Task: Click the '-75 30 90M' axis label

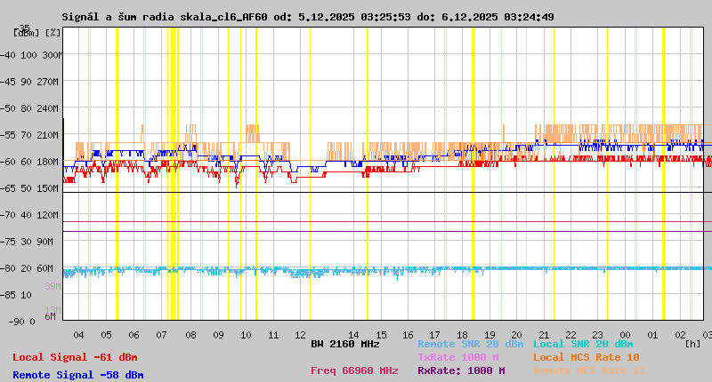Action: pyautogui.click(x=28, y=242)
